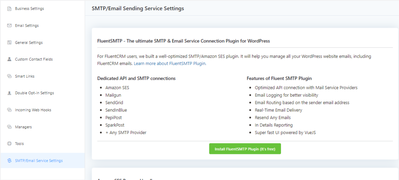Open Business Settings menu item
Image resolution: width=399 pixels, height=180 pixels.
click(x=42, y=9)
